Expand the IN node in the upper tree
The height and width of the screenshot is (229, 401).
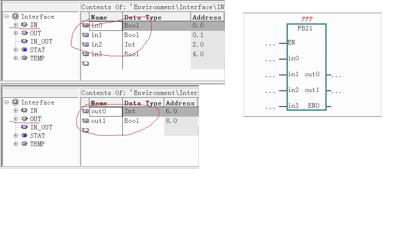[x=15, y=25]
